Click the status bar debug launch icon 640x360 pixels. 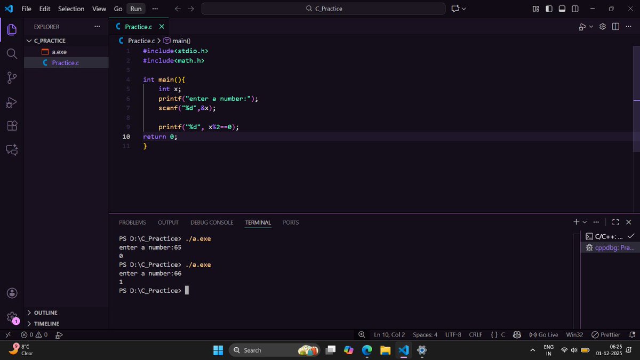pyautogui.click(x=59, y=335)
